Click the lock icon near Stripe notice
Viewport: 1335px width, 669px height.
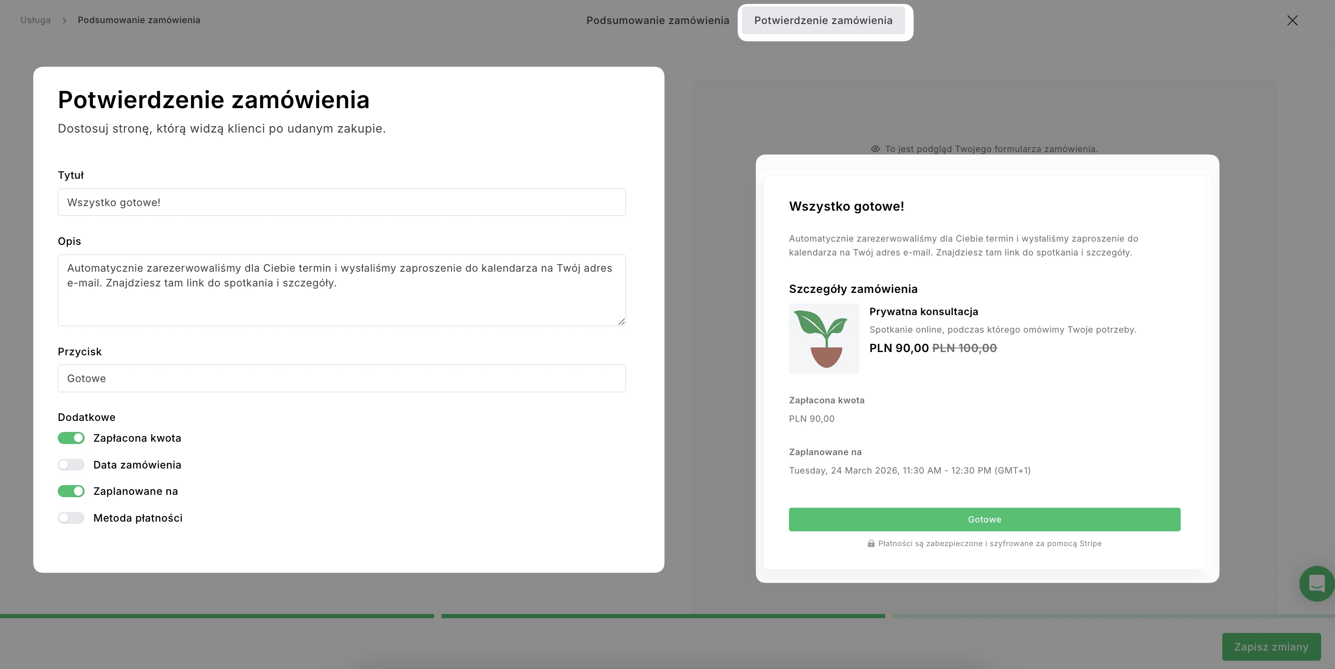click(x=871, y=544)
